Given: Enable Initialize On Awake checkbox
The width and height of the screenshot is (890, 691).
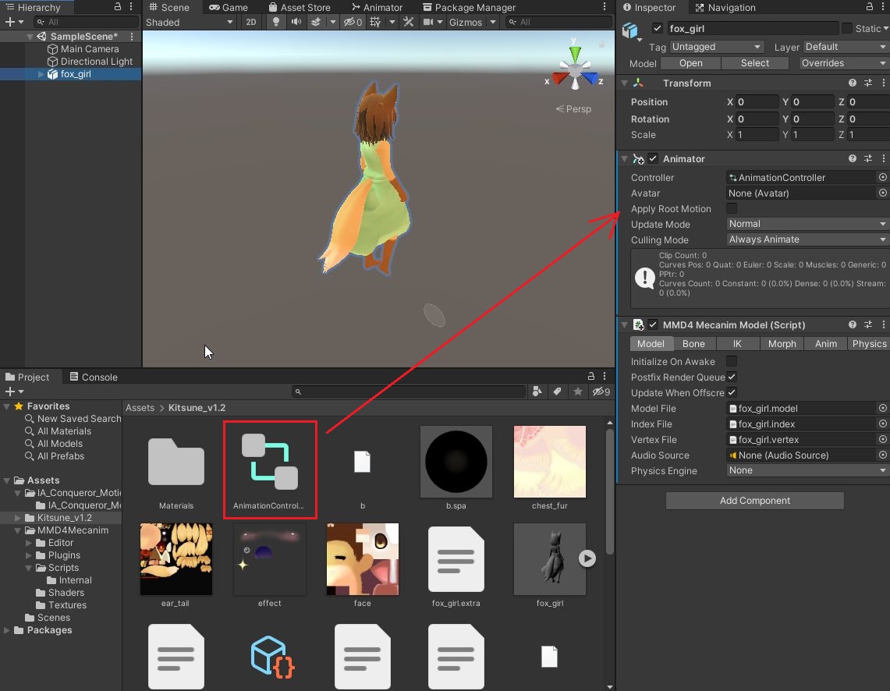Looking at the screenshot, I should [732, 361].
